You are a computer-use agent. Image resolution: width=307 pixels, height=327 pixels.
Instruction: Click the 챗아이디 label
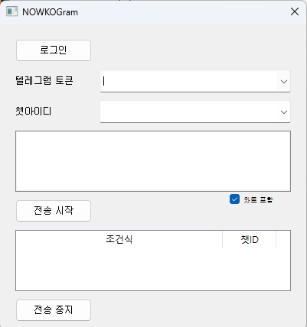point(34,112)
